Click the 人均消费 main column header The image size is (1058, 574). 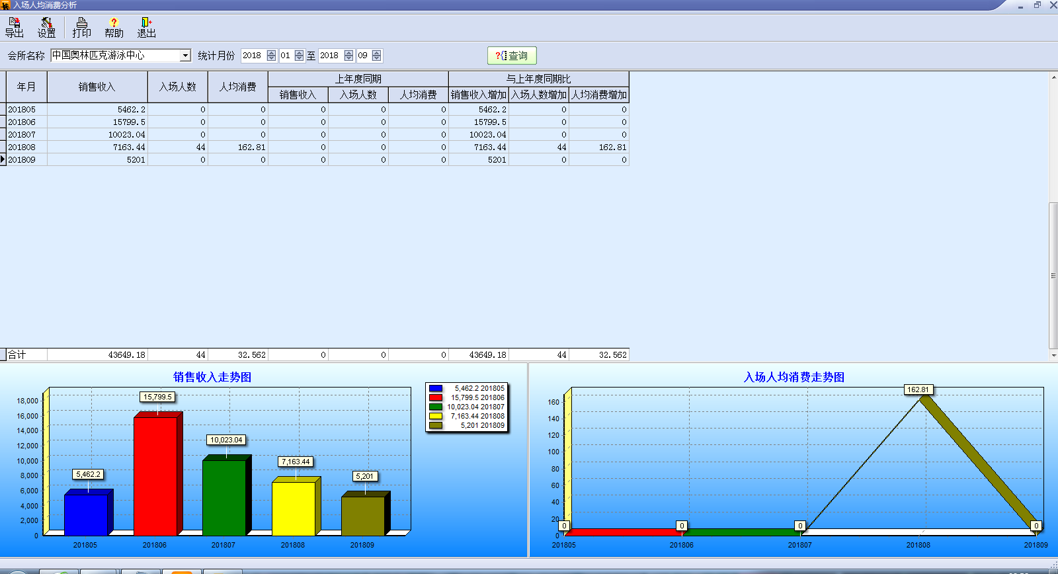point(238,87)
